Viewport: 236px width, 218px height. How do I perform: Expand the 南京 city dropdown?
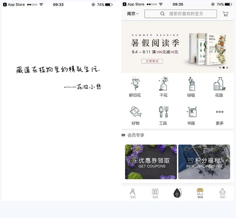[x=132, y=14]
